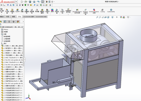Click the Costing tool icon

pyautogui.click(x=102, y=11)
